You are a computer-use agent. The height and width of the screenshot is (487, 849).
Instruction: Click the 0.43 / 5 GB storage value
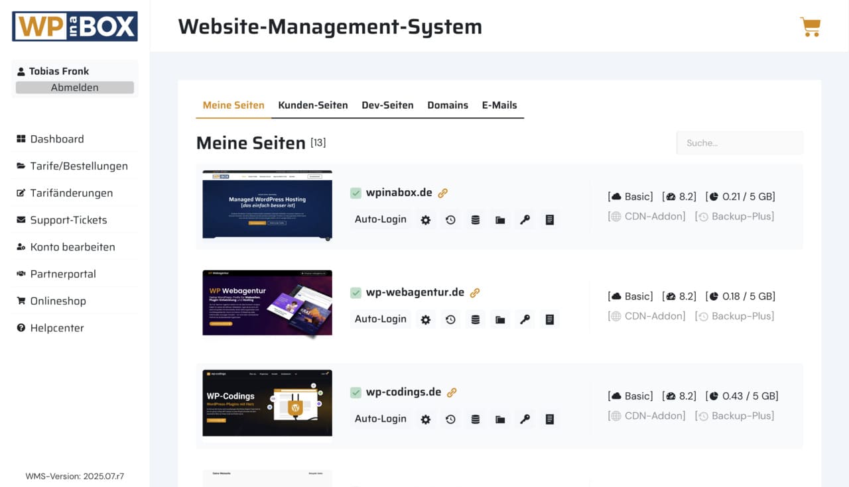pyautogui.click(x=742, y=396)
